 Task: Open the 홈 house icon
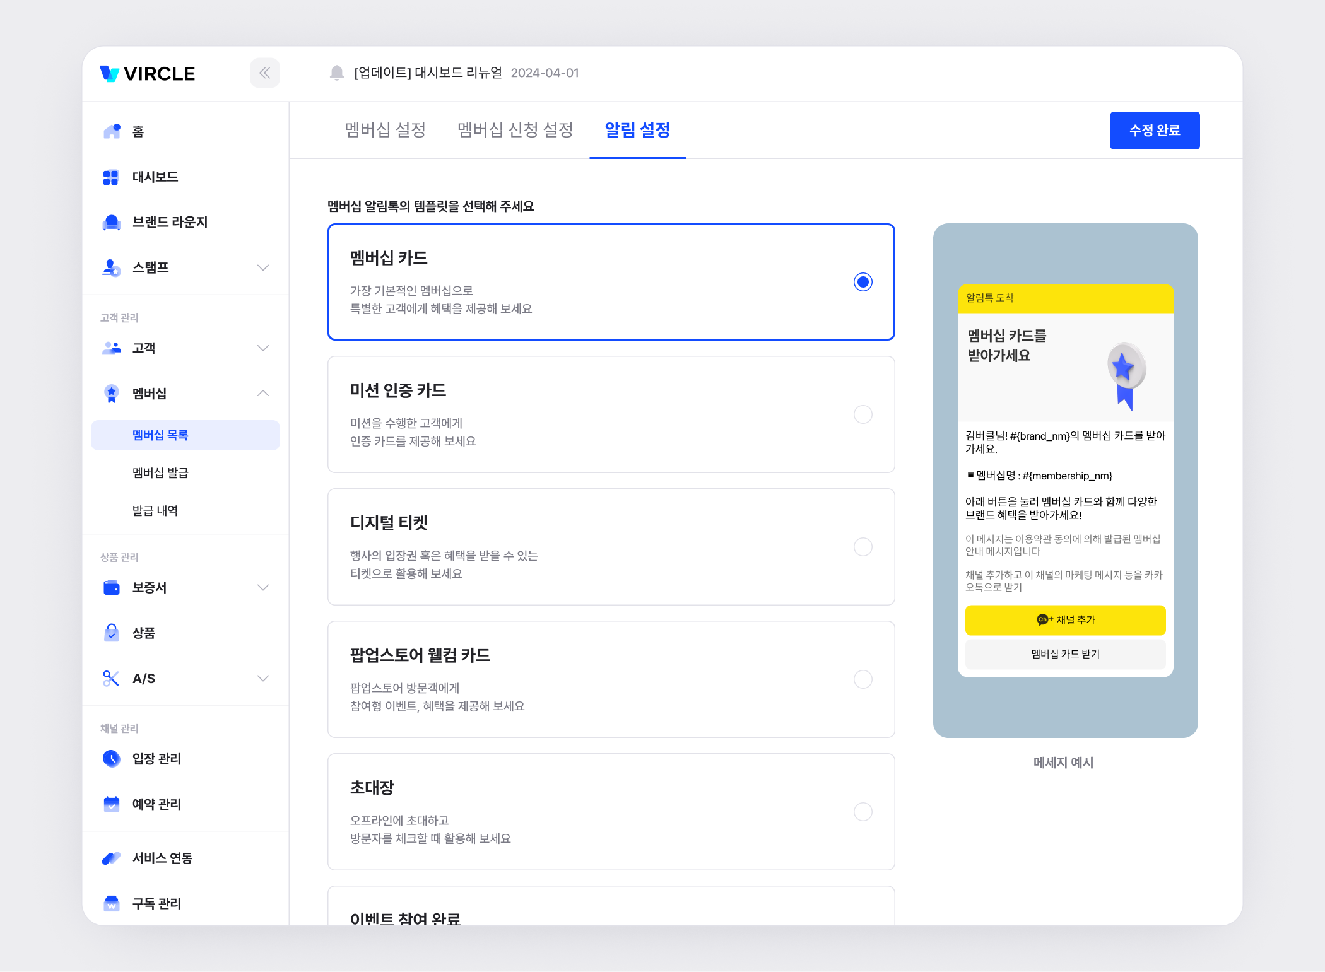[112, 131]
